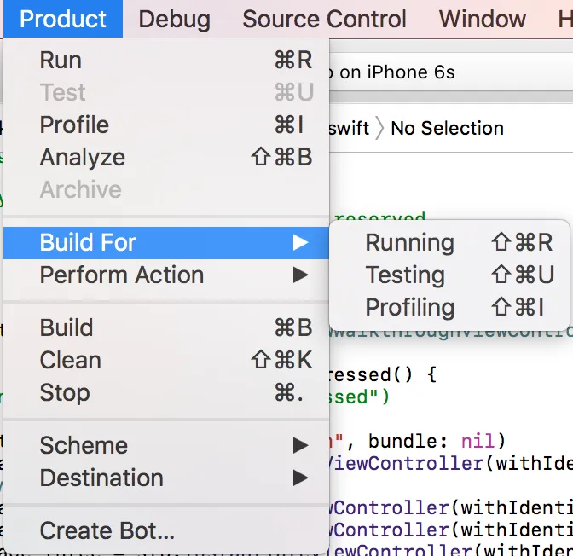Image resolution: width=573 pixels, height=556 pixels.
Task: Click the No Selection breadcrumb item
Action: (447, 129)
